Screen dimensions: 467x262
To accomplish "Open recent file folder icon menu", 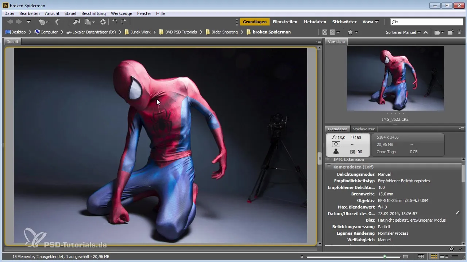I will tap(439, 32).
